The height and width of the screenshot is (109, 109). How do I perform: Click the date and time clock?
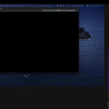pyautogui.click(x=98, y=6)
